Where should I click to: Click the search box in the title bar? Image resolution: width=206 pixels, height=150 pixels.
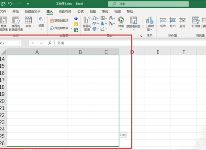(148, 4)
